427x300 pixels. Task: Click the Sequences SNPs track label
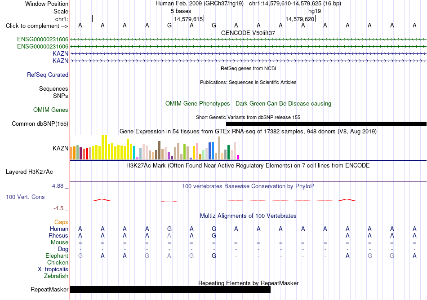pyautogui.click(x=53, y=92)
